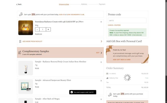167x103 pixels.
Task: Click the quantity field showing 1
Action: [x=43, y=29]
